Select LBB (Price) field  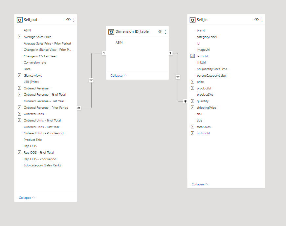pyautogui.click(x=31, y=82)
